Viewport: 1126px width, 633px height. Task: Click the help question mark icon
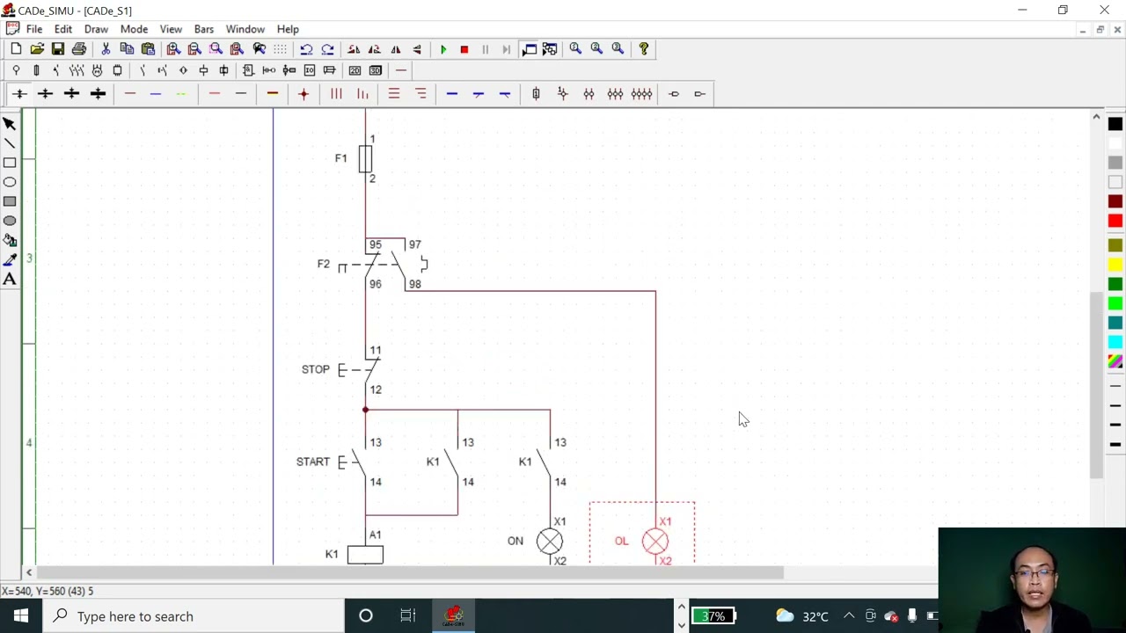tap(644, 49)
